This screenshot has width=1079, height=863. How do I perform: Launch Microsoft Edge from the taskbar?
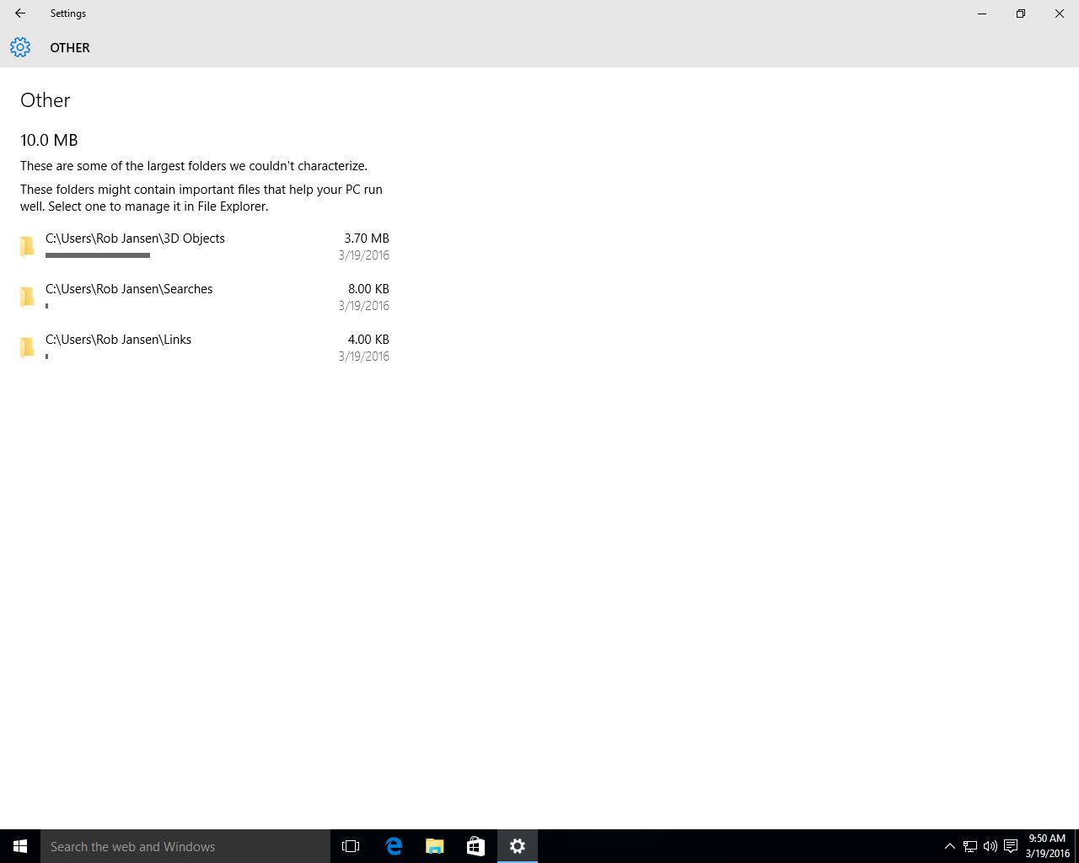pyautogui.click(x=394, y=846)
